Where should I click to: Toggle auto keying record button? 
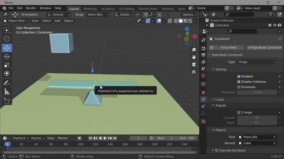click(x=79, y=138)
